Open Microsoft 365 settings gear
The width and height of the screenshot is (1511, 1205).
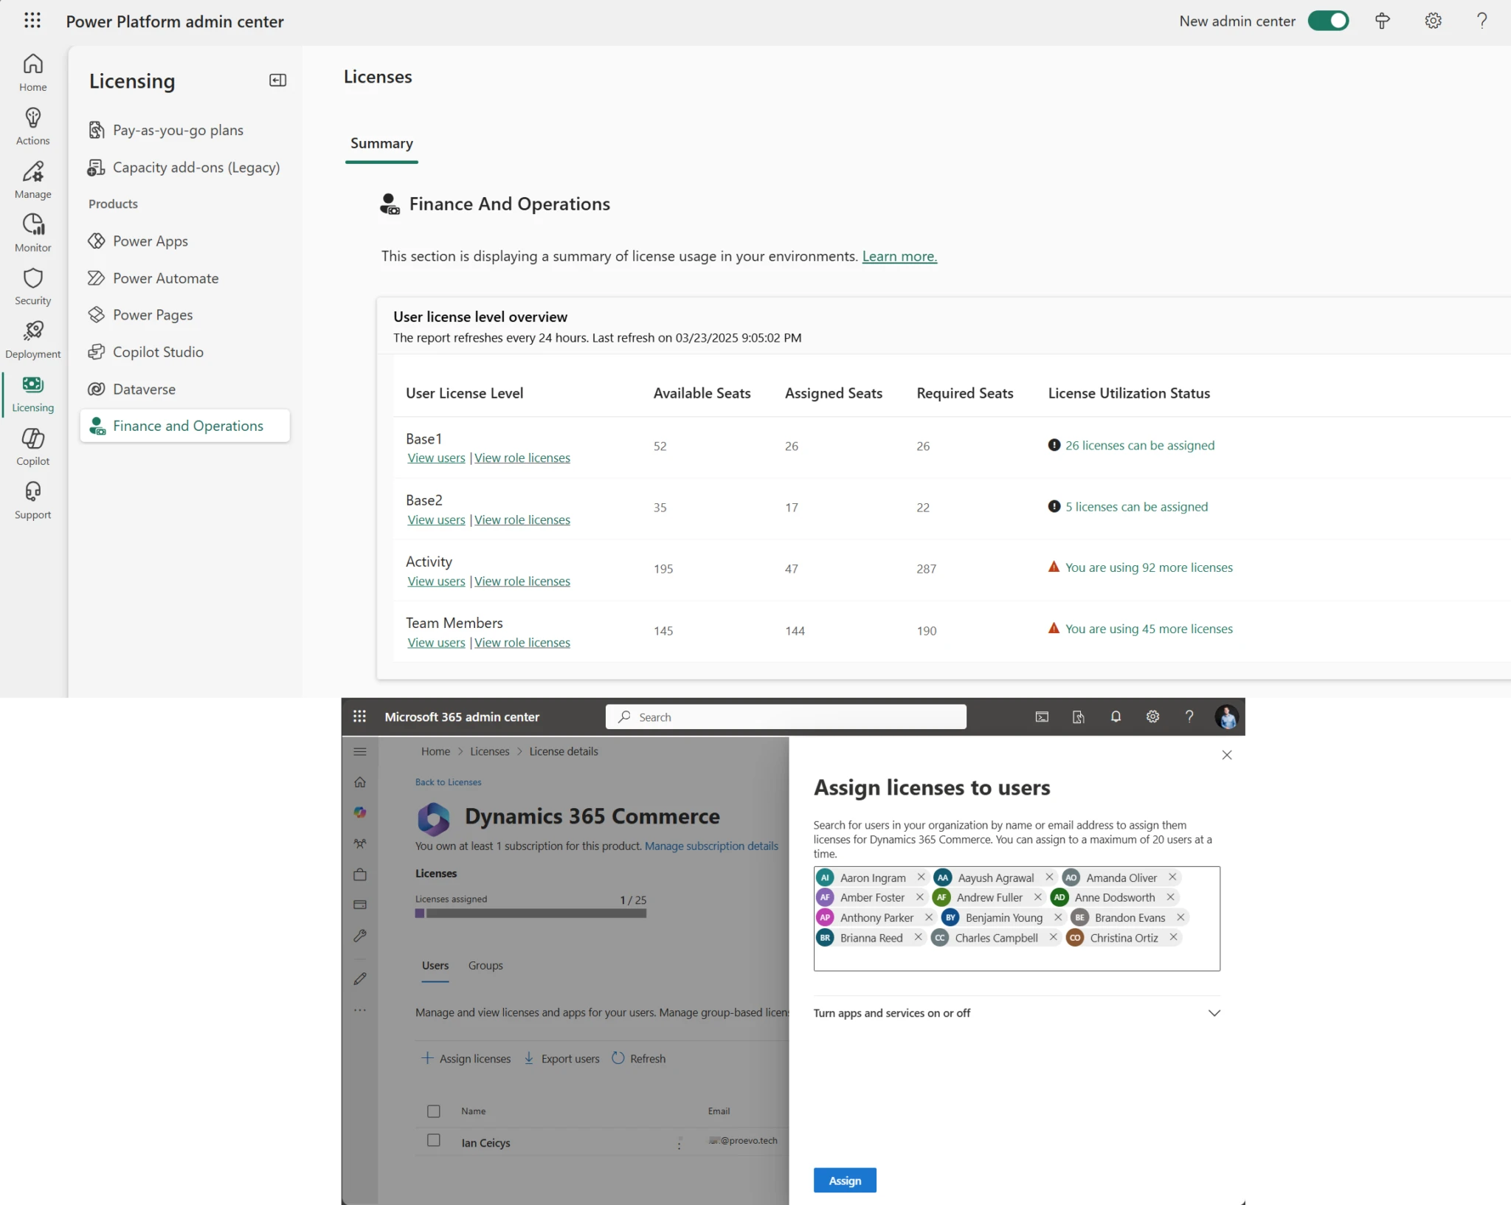pyautogui.click(x=1152, y=717)
